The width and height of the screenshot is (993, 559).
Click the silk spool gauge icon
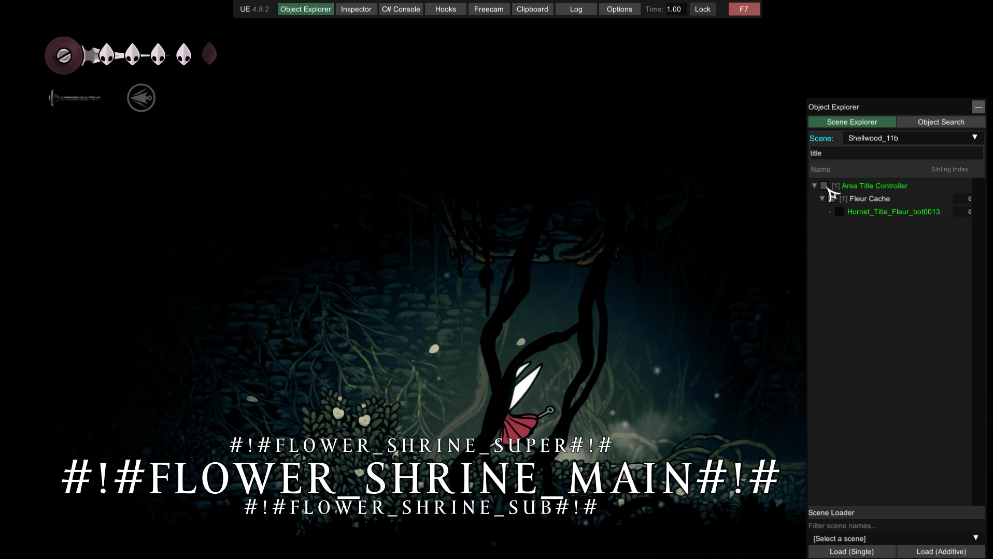(63, 55)
